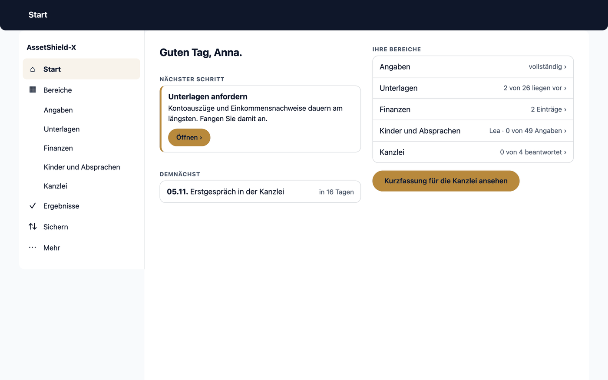Open Kinder und Absprachen in sidebar

click(x=82, y=167)
